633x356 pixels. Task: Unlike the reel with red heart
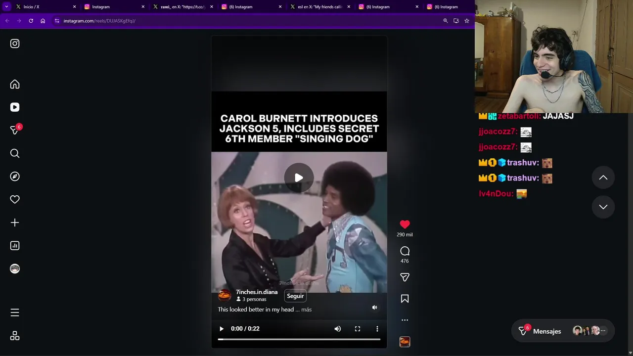tap(405, 224)
